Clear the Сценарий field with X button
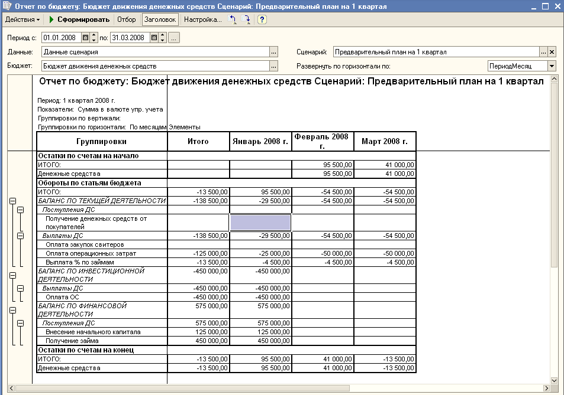This screenshot has width=564, height=395. point(552,52)
